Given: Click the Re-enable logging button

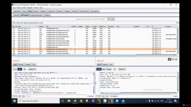Looking at the screenshot, I should pyautogui.click(x=111, y=19).
